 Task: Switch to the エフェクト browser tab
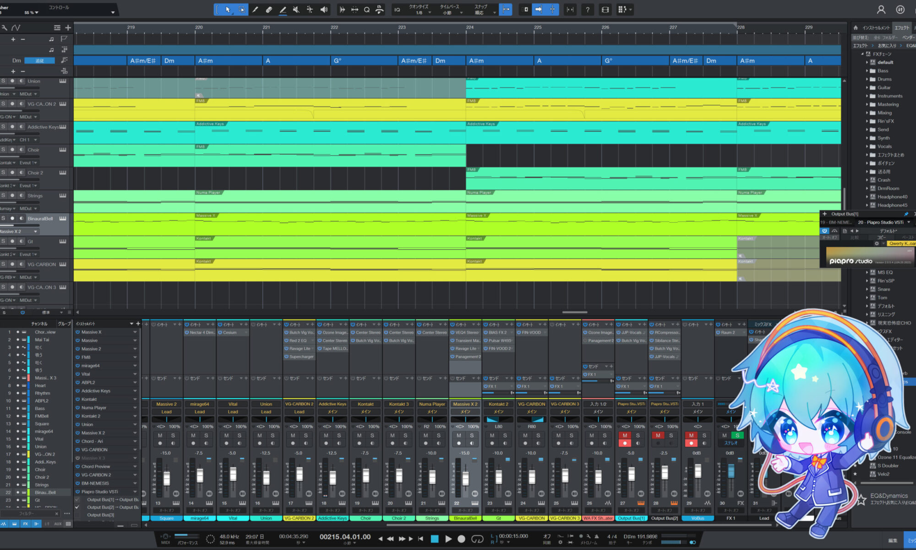pyautogui.click(x=902, y=27)
